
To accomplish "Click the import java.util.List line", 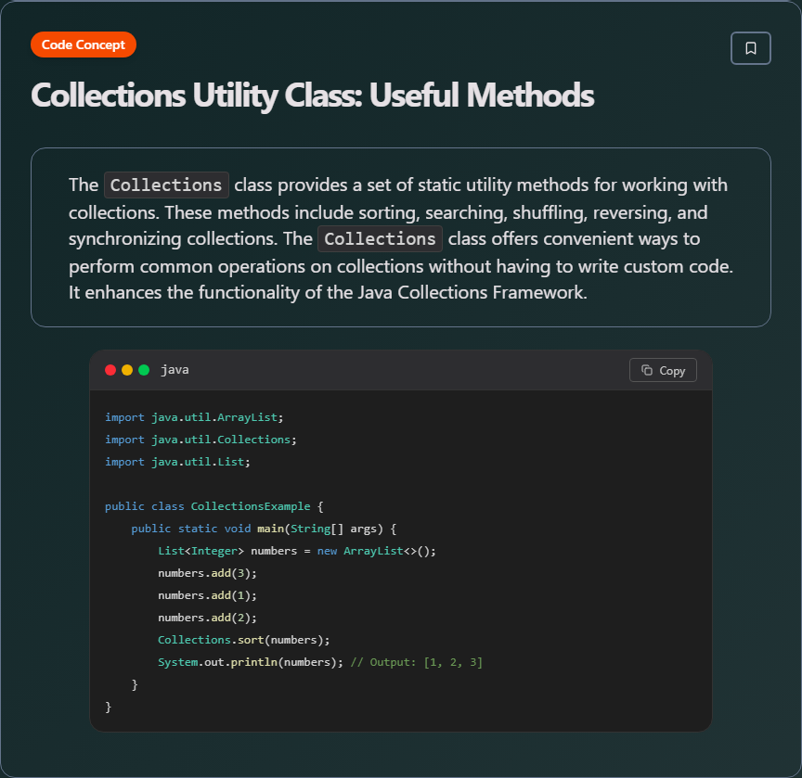I will click(x=177, y=462).
